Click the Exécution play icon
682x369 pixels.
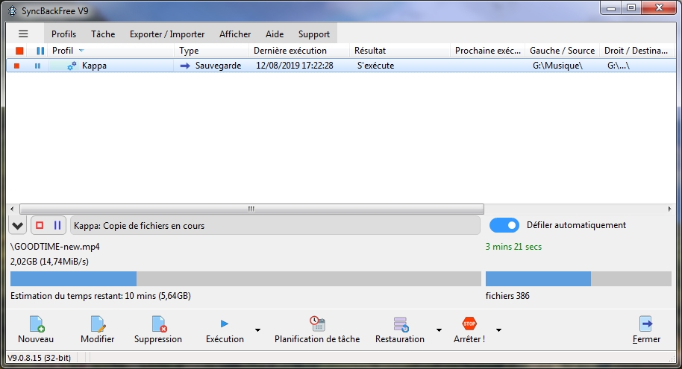[x=225, y=324]
